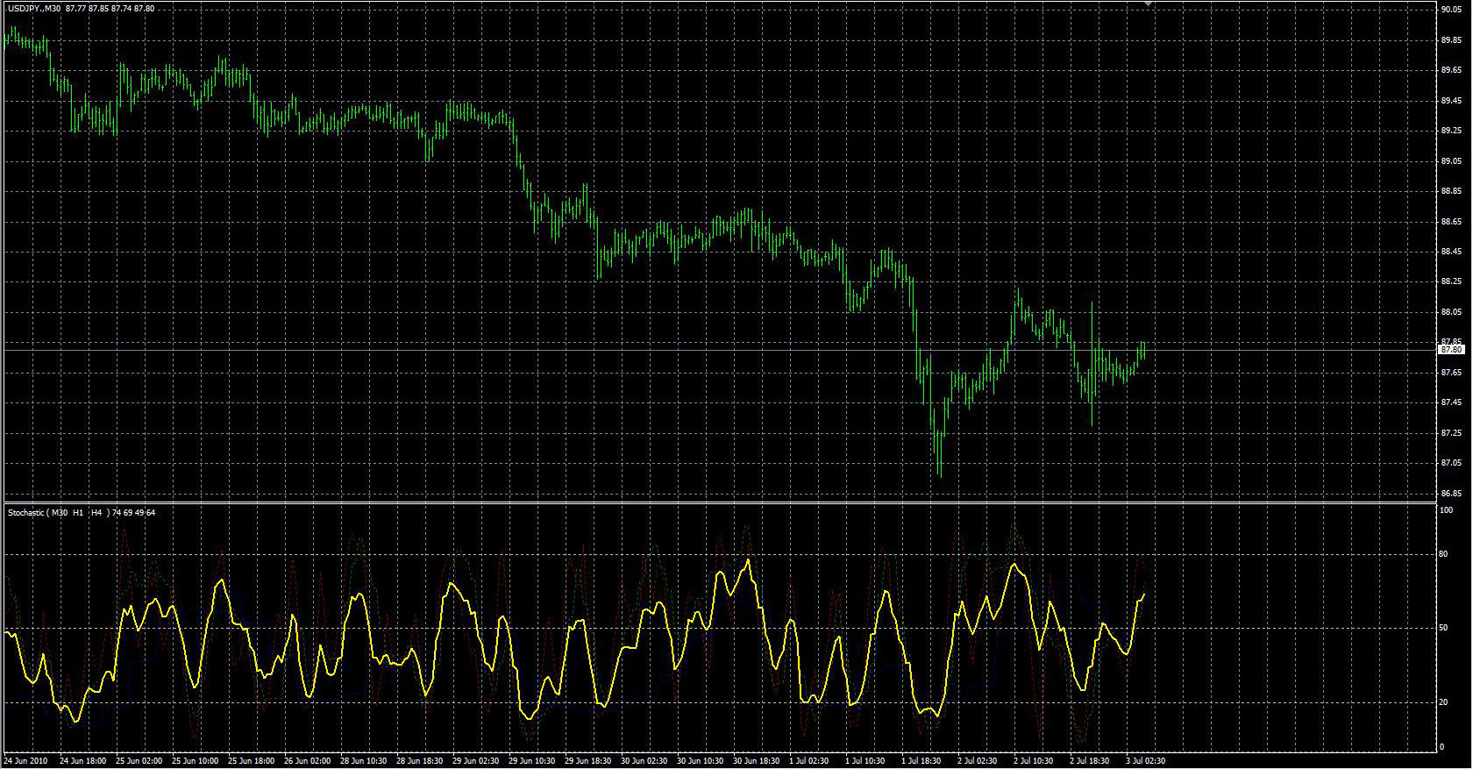Pick the 2 Jul 02:30 time label

(978, 761)
